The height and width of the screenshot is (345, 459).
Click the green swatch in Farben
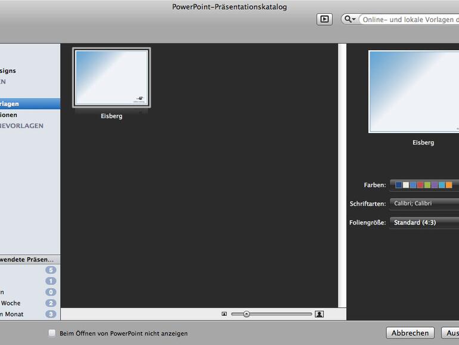pyautogui.click(x=427, y=185)
